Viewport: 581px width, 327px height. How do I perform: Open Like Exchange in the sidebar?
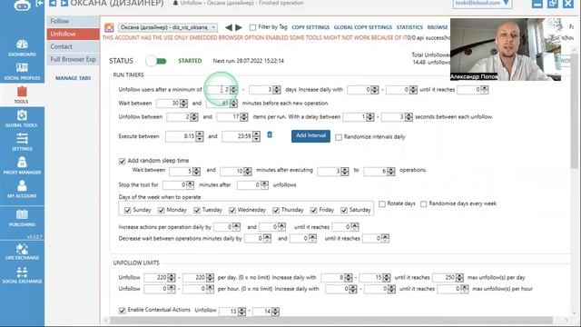(x=22, y=252)
